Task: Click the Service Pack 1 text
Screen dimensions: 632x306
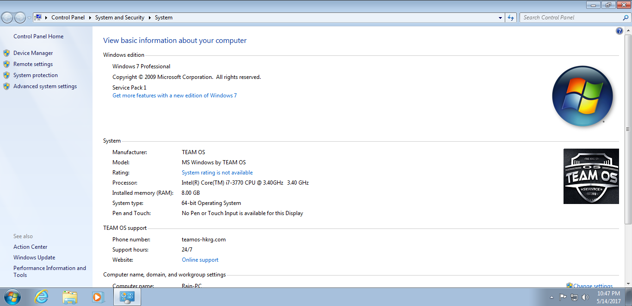Action: click(130, 88)
